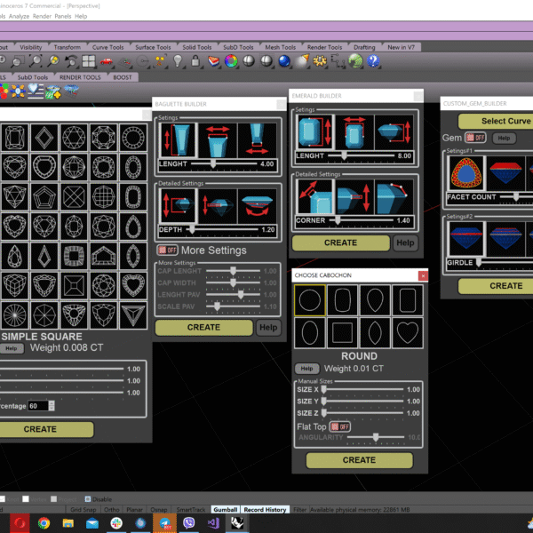533x533 pixels.
Task: Choose the crossed square gem cut thumbnail
Action: click(74, 196)
